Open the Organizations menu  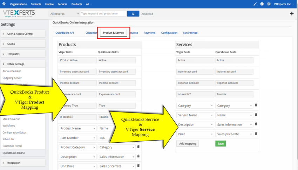(x=19, y=4)
